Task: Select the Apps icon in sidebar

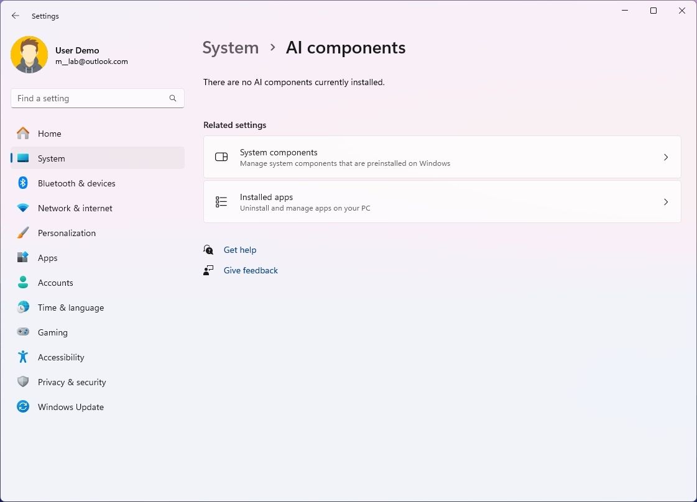Action: click(x=22, y=257)
